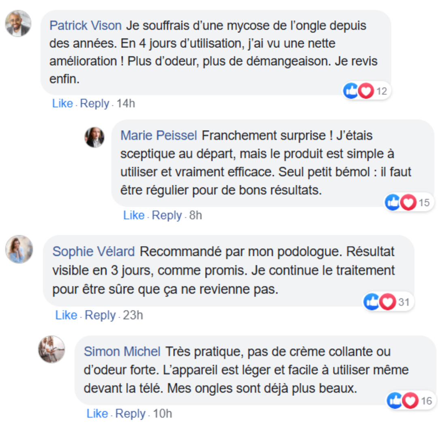The height and width of the screenshot is (438, 438).
Task: Click the thumbs-up reaction on Patrick Vison's comment
Action: point(351,91)
